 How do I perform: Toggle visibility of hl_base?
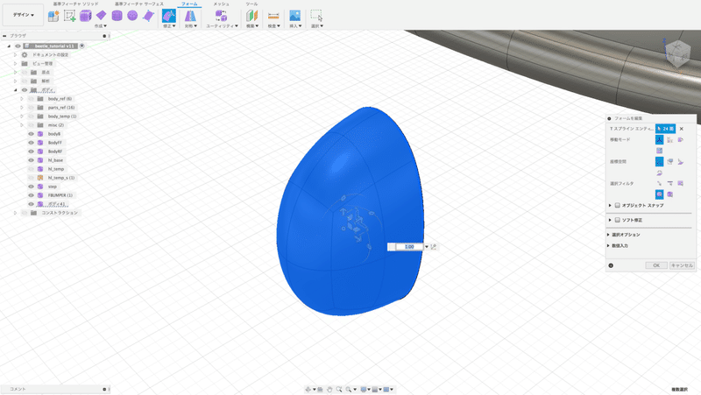click(x=31, y=160)
